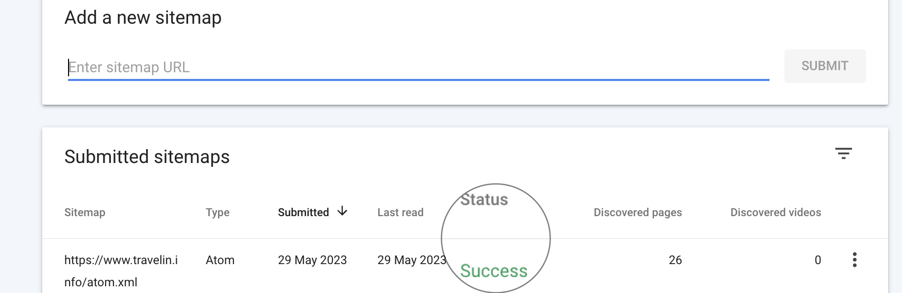Click the discovered videos count 0

[x=817, y=260]
